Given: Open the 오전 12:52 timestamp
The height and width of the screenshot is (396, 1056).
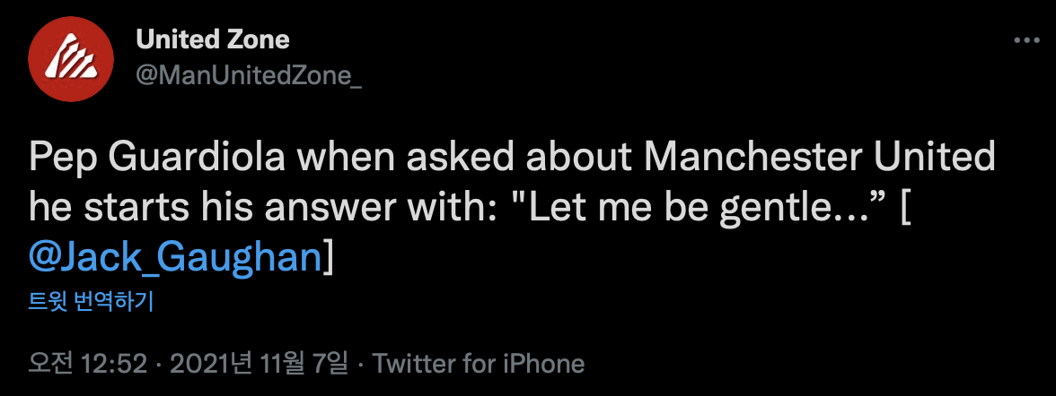Looking at the screenshot, I should click(88, 364).
